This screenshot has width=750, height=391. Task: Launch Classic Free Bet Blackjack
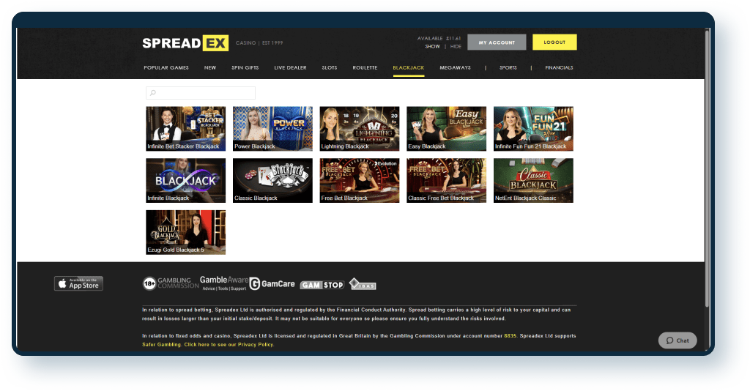coord(446,180)
